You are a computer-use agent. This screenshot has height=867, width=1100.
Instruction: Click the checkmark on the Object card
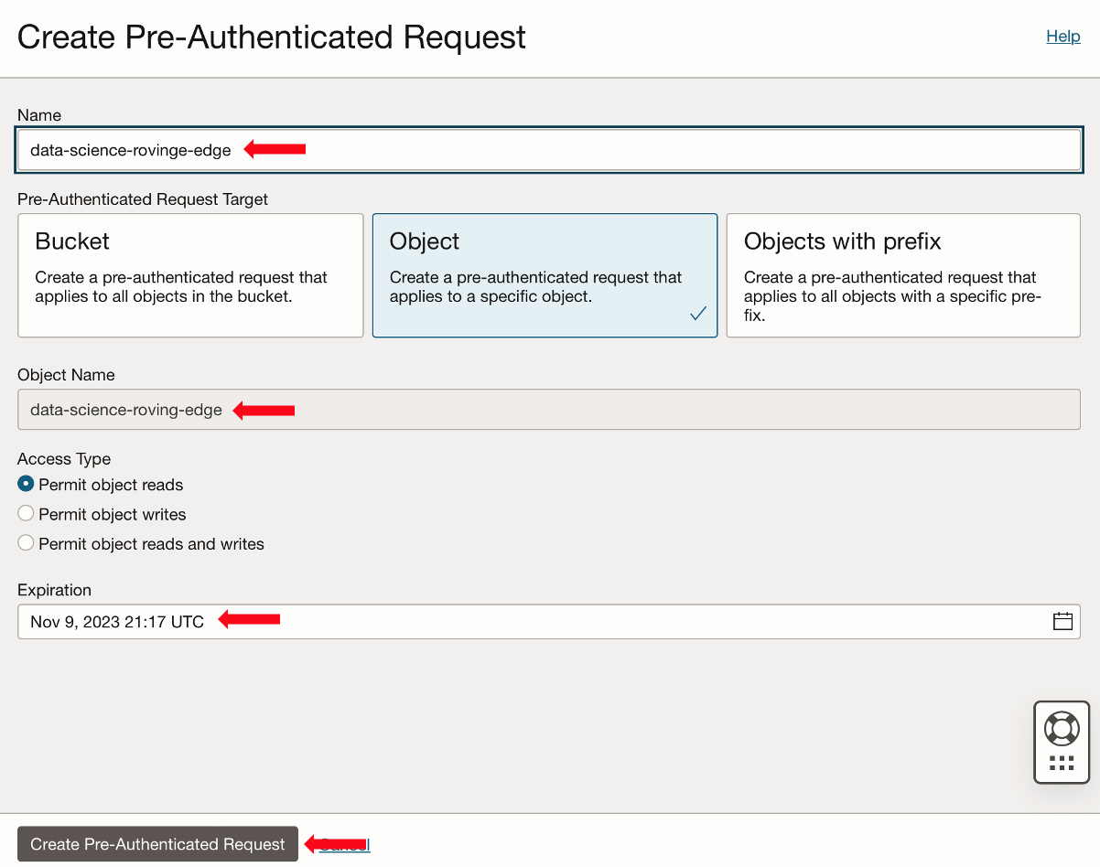[x=698, y=314]
